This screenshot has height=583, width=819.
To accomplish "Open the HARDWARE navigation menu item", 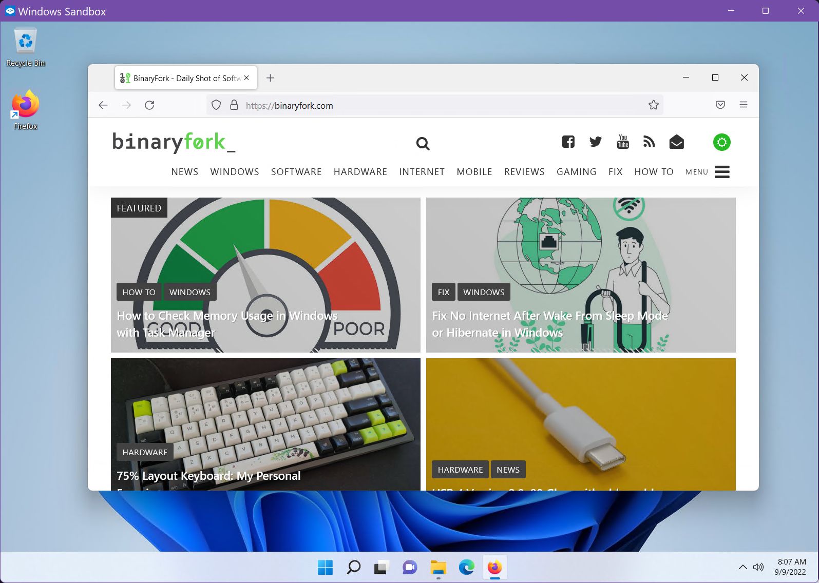I will coord(360,172).
